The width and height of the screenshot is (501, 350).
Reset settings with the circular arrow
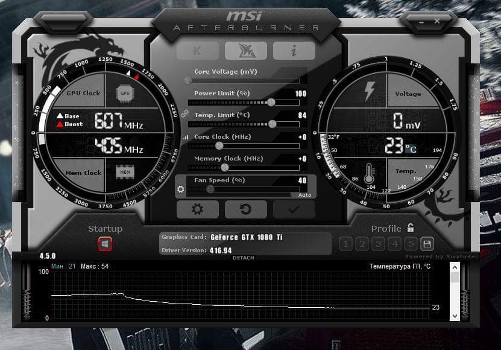tap(246, 209)
